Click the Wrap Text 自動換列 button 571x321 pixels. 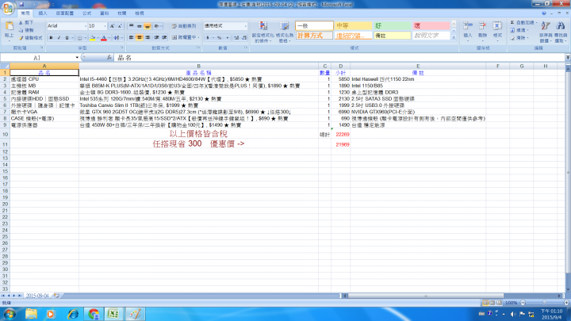click(184, 26)
